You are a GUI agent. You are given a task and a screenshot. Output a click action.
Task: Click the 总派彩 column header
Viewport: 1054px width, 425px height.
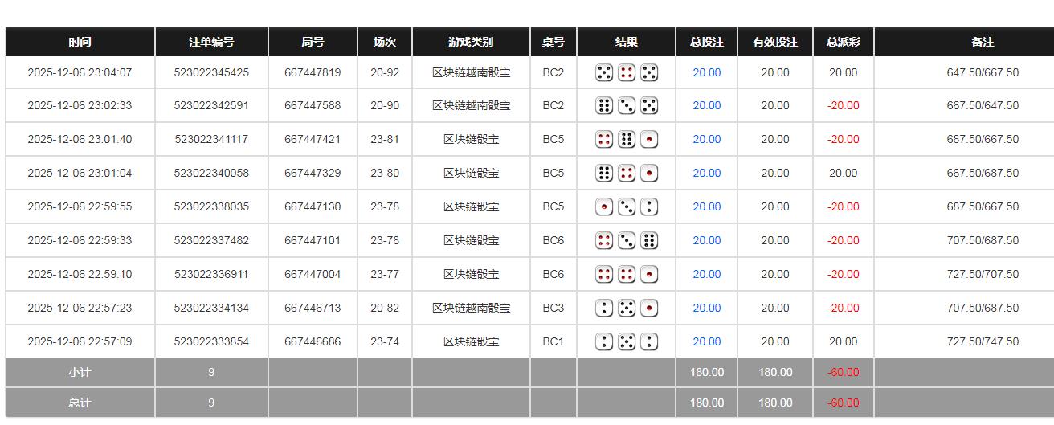843,42
